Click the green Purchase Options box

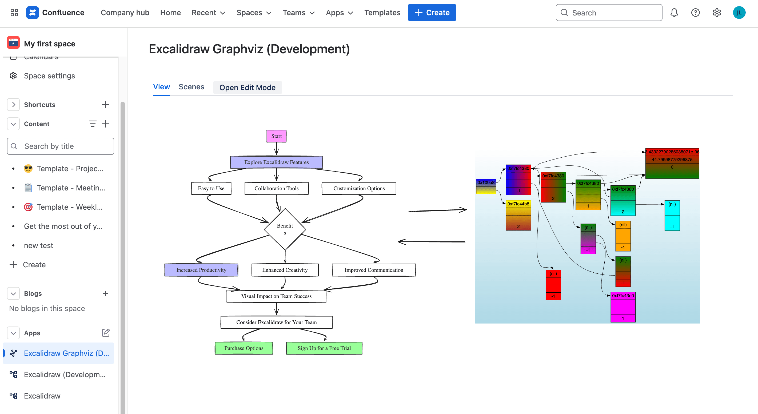pos(244,348)
